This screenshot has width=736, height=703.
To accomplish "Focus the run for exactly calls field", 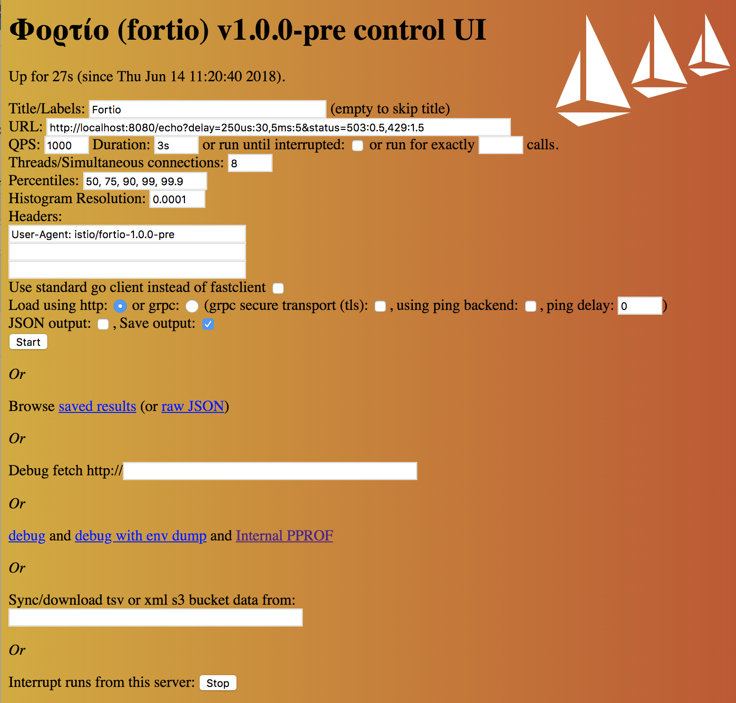I will pyautogui.click(x=501, y=145).
